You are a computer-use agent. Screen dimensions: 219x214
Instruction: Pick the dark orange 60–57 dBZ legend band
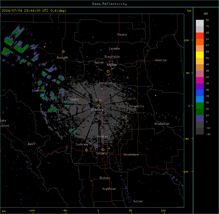pos(200,42)
